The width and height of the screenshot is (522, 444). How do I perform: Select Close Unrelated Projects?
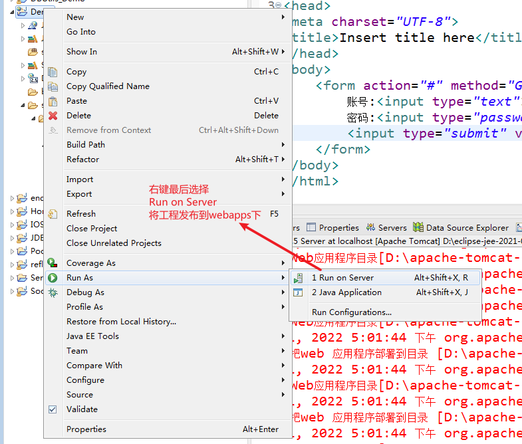(x=168, y=243)
